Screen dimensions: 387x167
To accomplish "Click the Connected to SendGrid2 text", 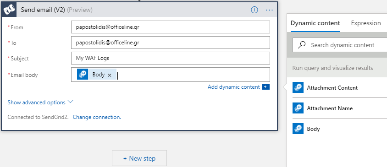I will coord(38,117).
